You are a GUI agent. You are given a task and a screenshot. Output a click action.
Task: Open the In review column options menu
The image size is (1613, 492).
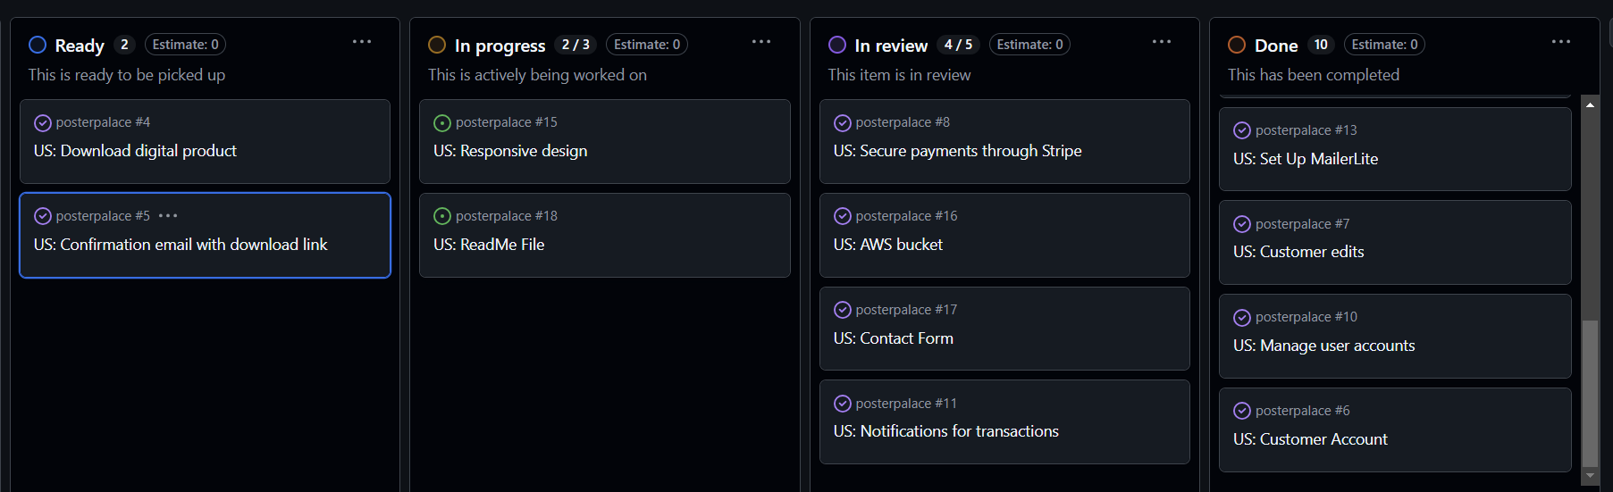tap(1162, 42)
